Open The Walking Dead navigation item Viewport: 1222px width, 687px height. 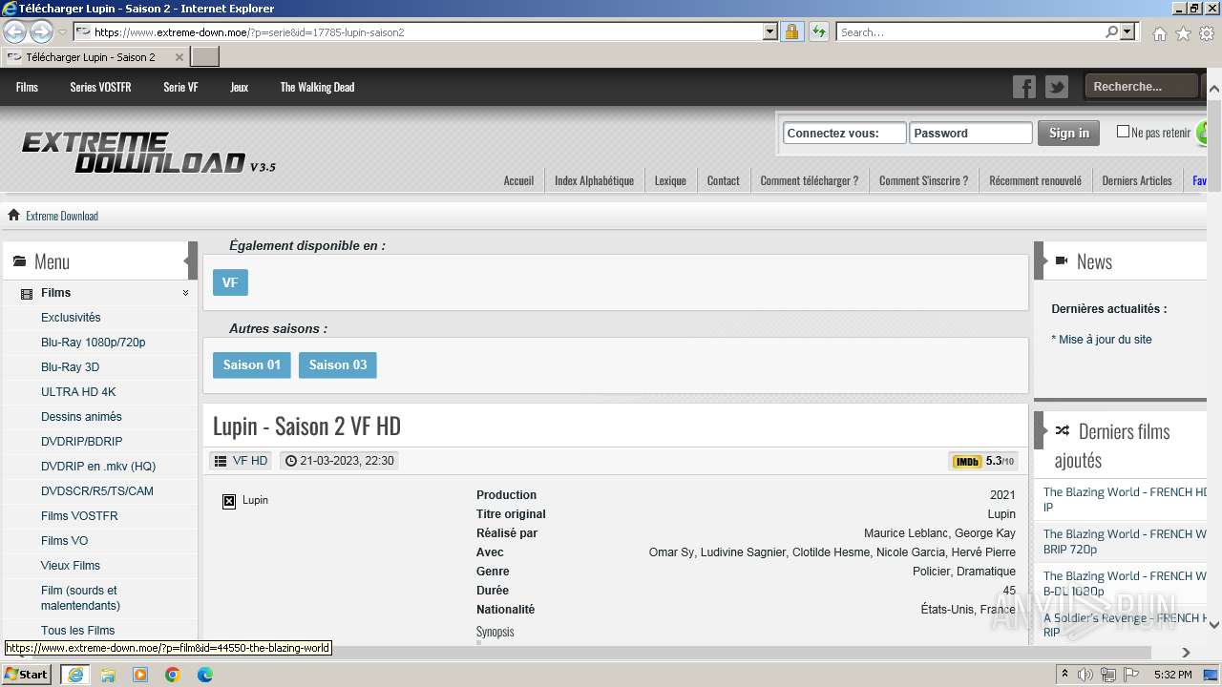point(317,87)
